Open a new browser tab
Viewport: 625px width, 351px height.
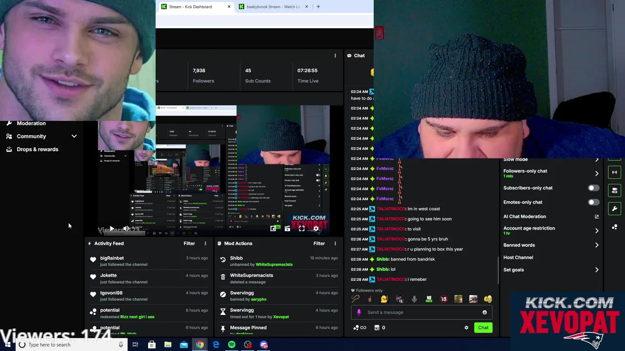318,7
